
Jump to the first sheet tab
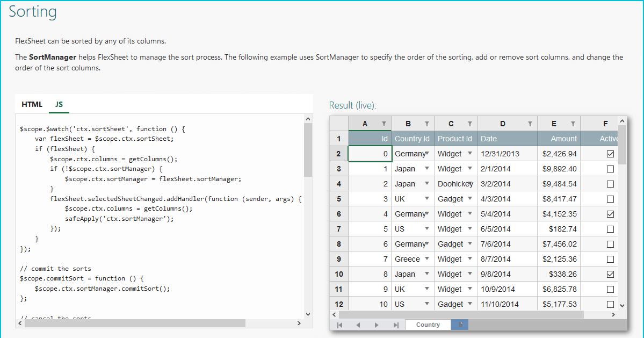pos(339,325)
